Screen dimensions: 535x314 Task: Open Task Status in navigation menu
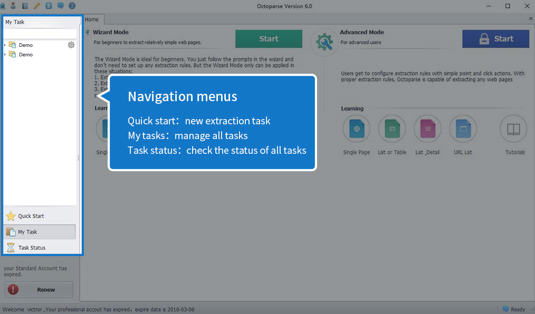(x=40, y=248)
